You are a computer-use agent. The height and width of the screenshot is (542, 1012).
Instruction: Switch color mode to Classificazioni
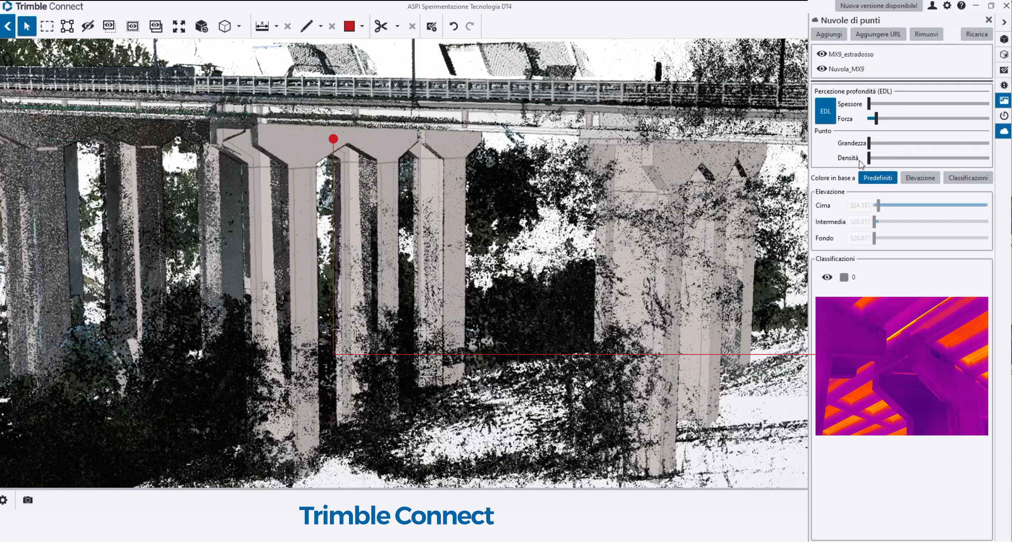click(968, 178)
